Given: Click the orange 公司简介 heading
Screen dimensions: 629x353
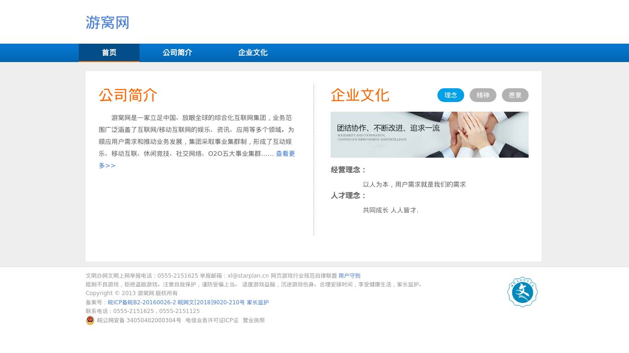Looking at the screenshot, I should pyautogui.click(x=128, y=96).
